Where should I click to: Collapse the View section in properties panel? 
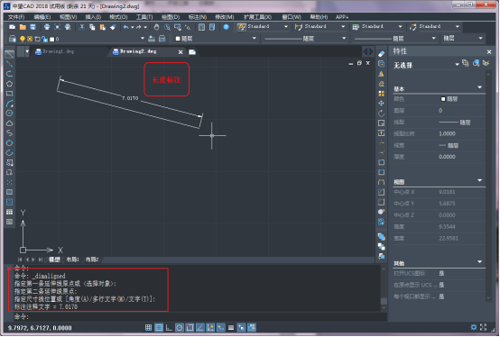pyautogui.click(x=479, y=181)
